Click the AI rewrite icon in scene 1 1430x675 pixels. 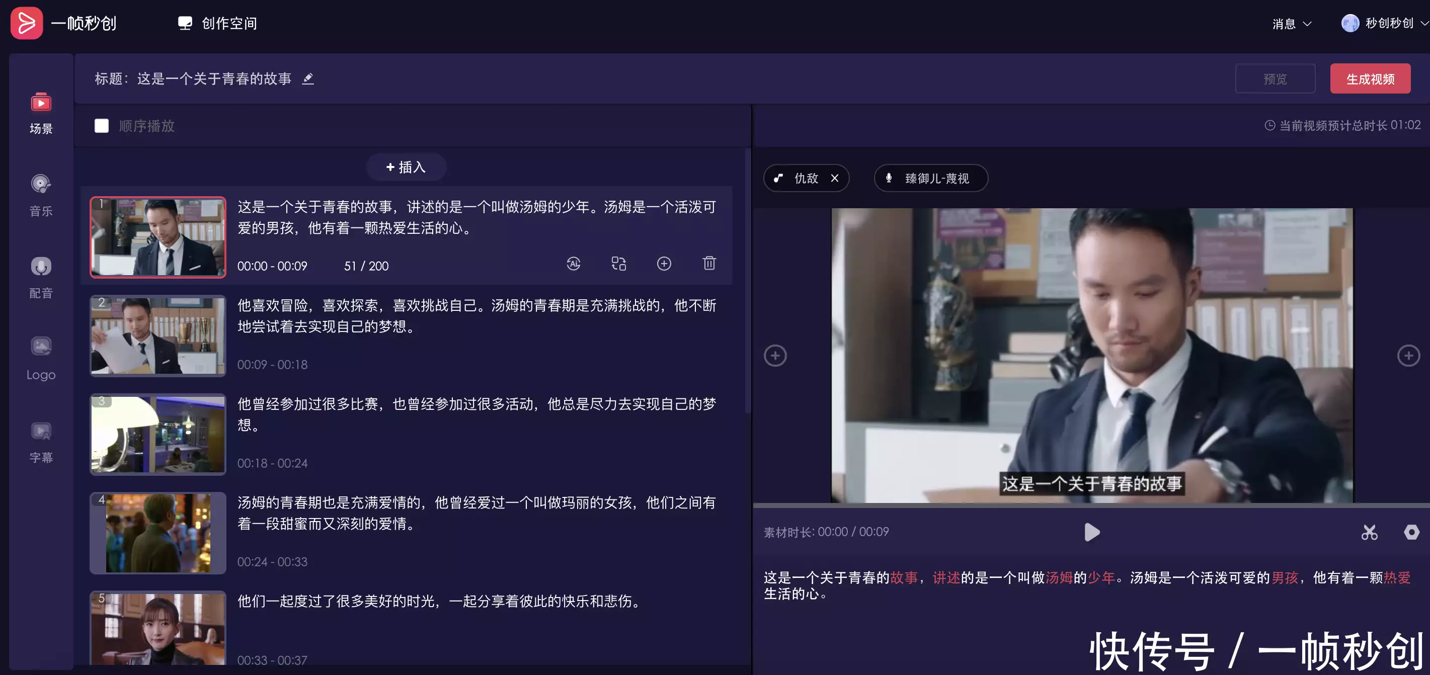[x=574, y=264]
